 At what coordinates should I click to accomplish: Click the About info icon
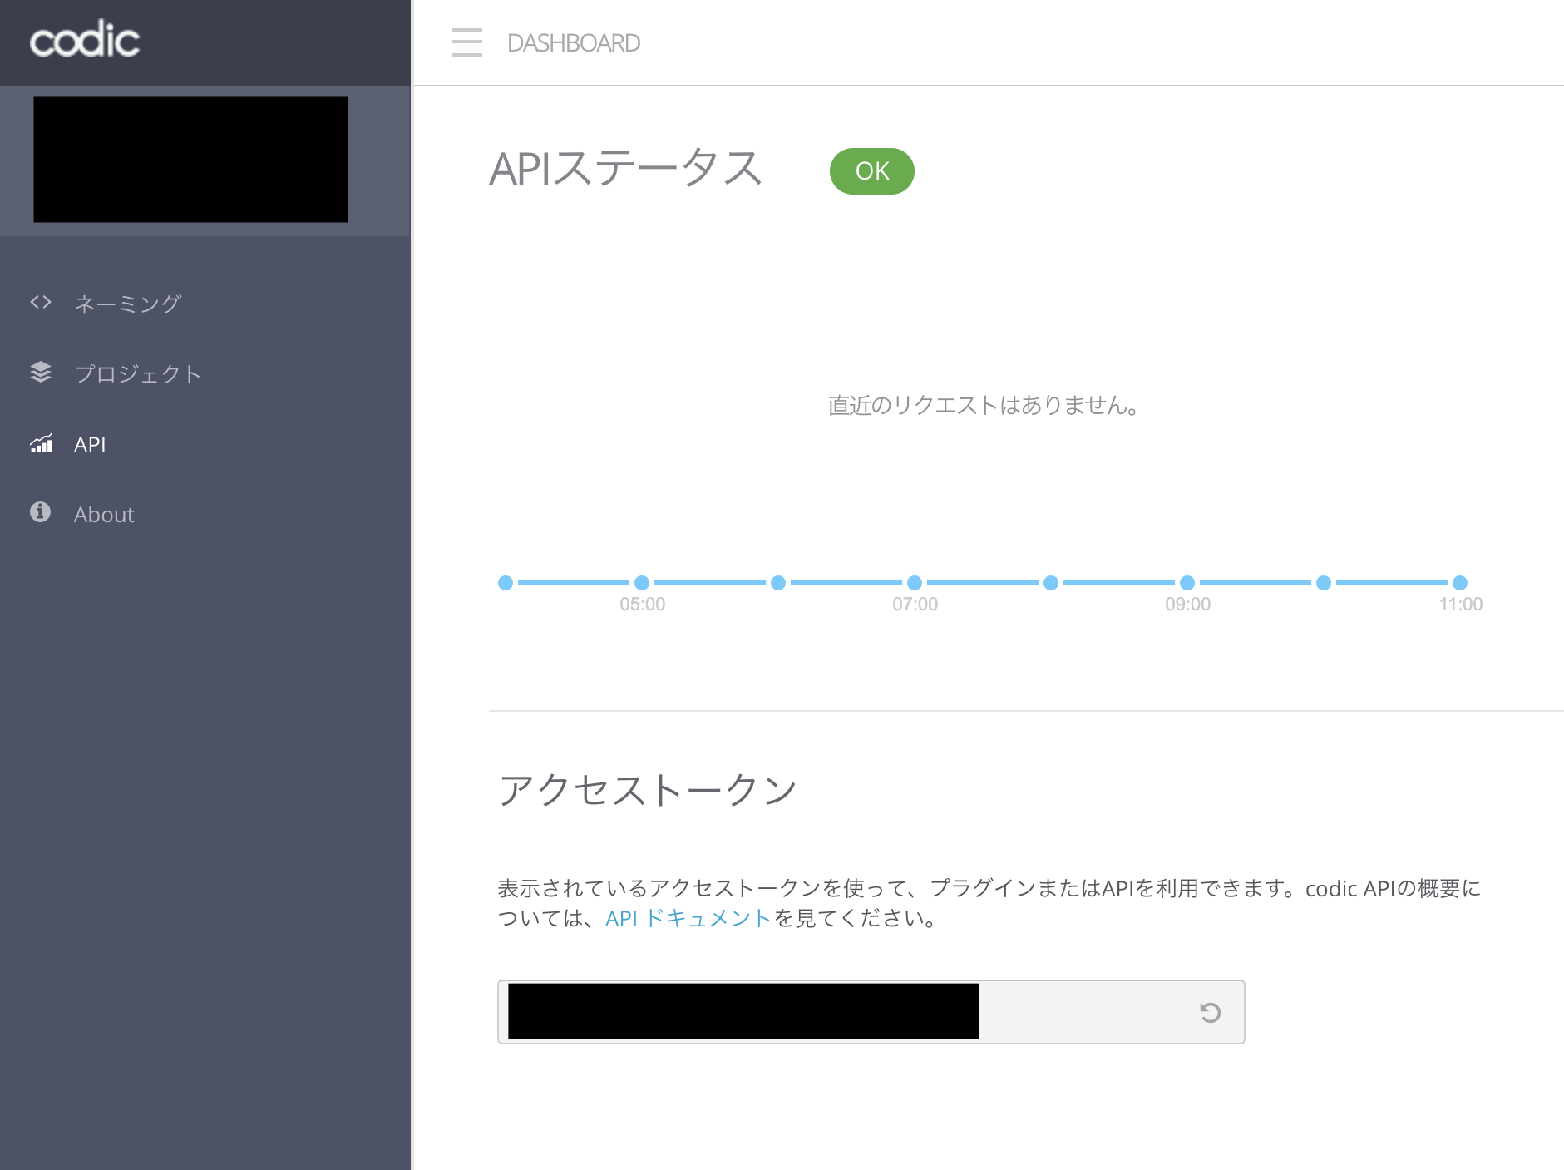[x=40, y=512]
